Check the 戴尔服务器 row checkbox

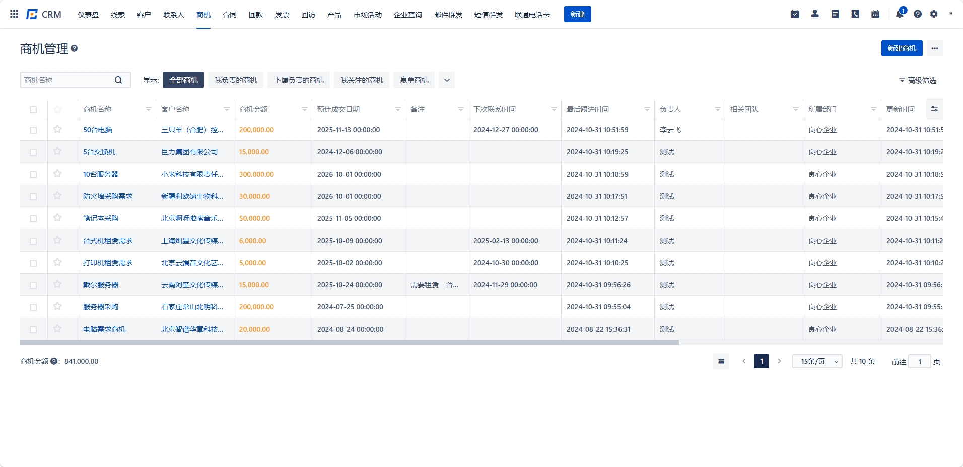[x=33, y=285]
